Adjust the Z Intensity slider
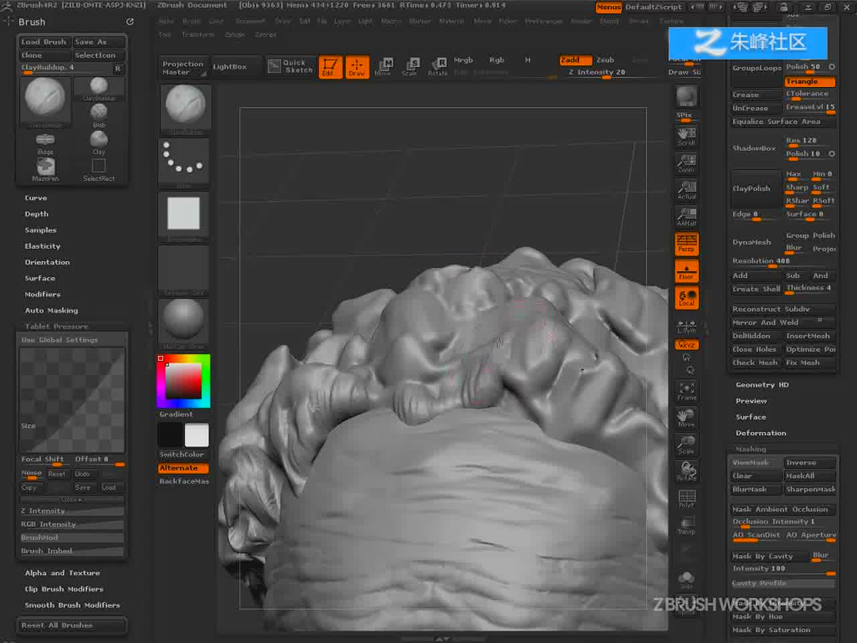This screenshot has width=857, height=643. pos(597,72)
